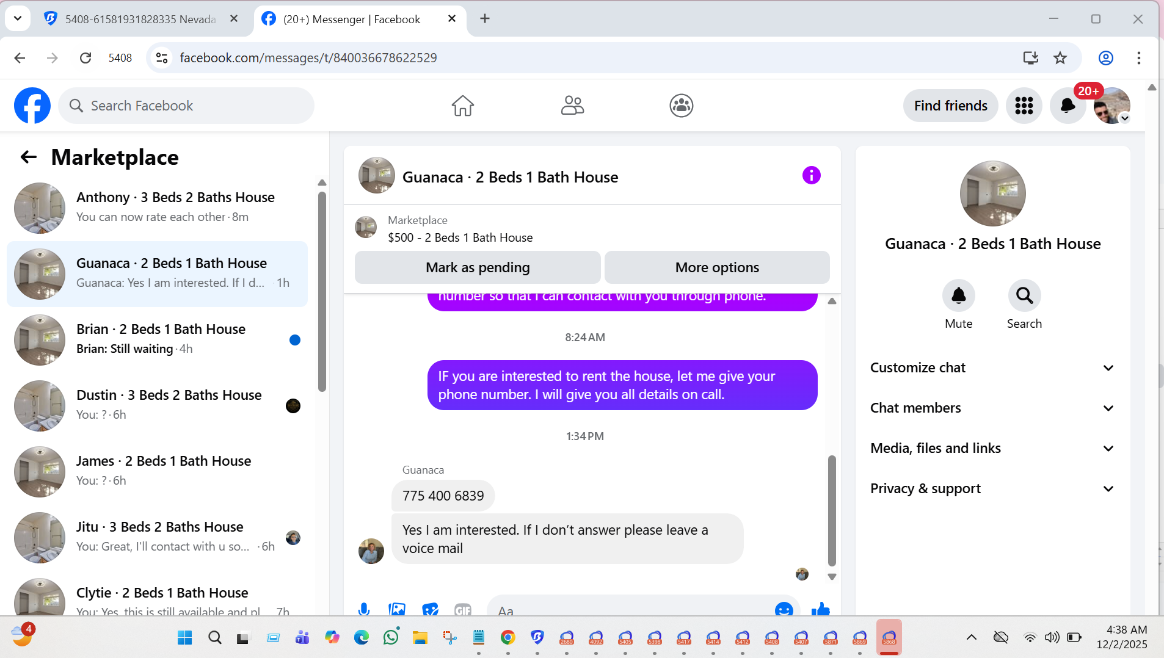Expand Customize chat section
This screenshot has width=1164, height=658.
click(992, 367)
